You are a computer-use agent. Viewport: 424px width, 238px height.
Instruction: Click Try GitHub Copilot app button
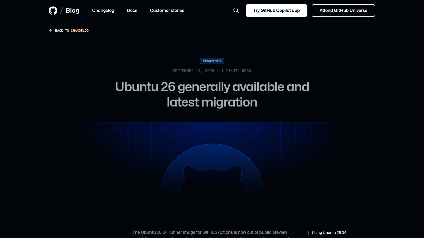(x=276, y=11)
